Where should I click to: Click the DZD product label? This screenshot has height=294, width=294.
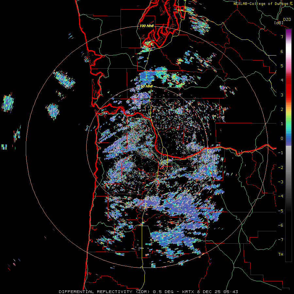coord(287,20)
